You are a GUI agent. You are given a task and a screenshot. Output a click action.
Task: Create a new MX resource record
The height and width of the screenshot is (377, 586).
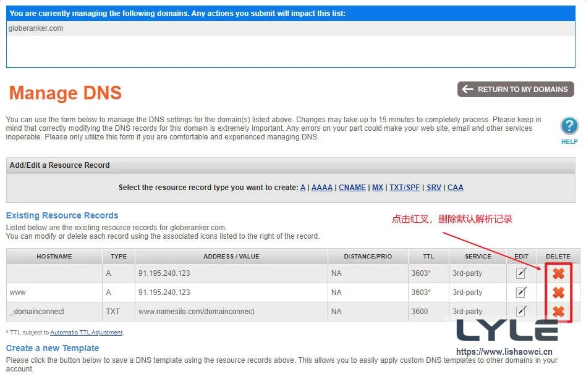(377, 188)
